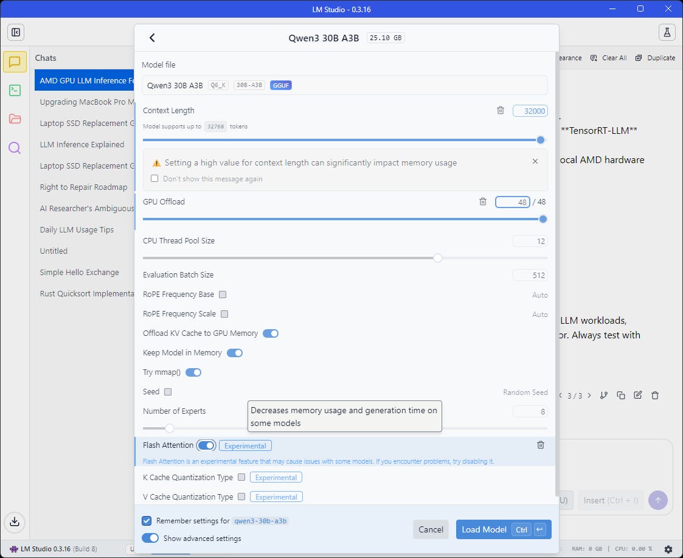Click the GPU Offload value field
The height and width of the screenshot is (558, 683).
pyautogui.click(x=513, y=202)
